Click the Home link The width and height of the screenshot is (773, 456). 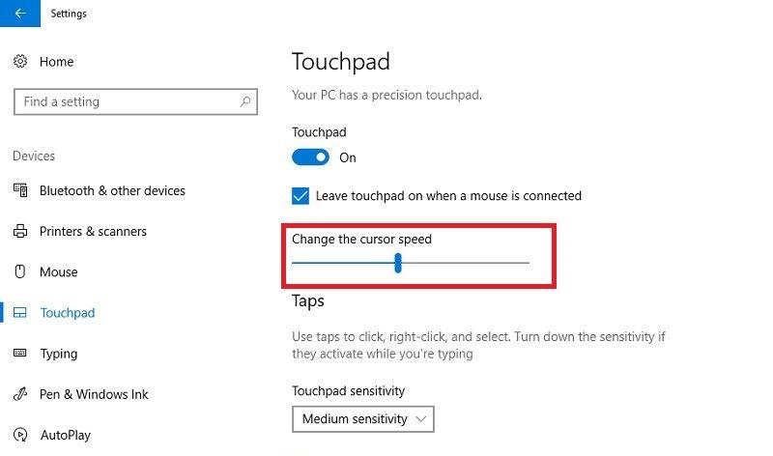[56, 62]
